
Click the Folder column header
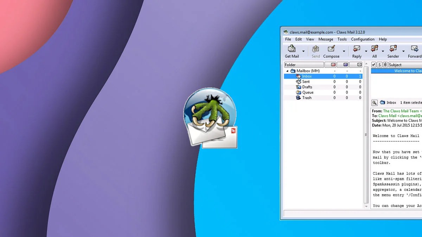(x=304, y=65)
